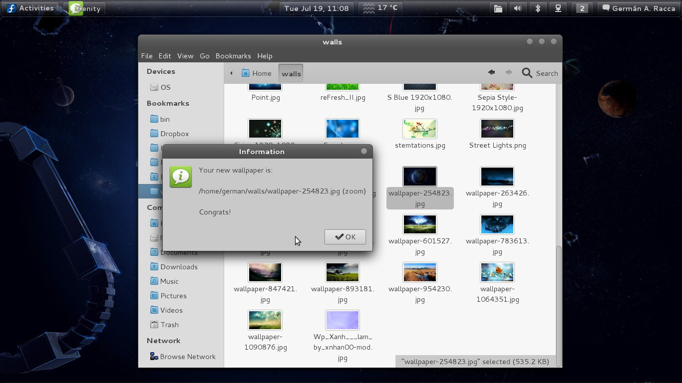
Task: Open the Help menu
Action: point(265,56)
